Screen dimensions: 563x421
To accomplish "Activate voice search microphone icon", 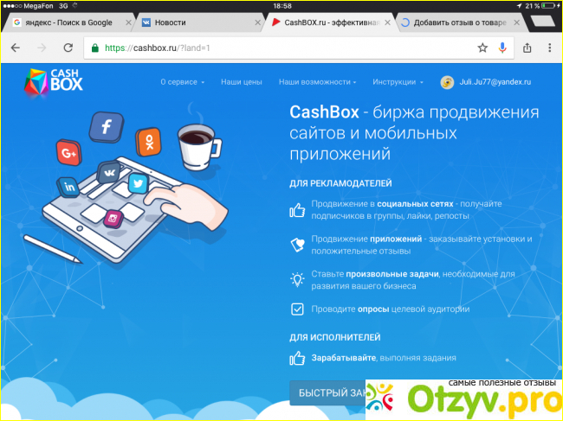I will click(503, 48).
